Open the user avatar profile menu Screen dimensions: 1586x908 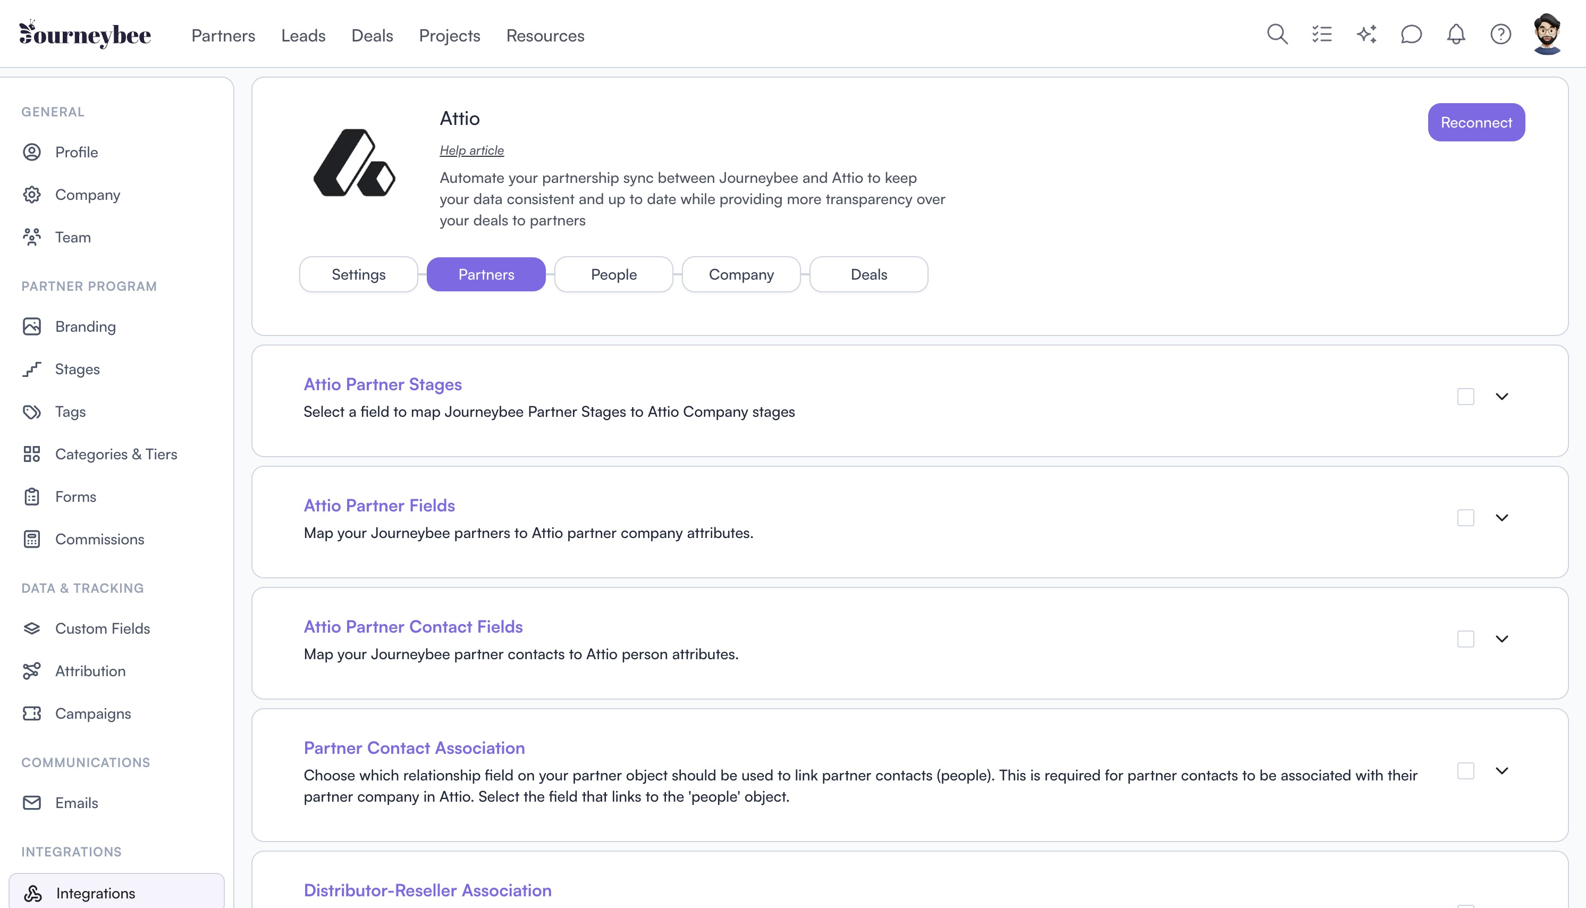tap(1547, 35)
